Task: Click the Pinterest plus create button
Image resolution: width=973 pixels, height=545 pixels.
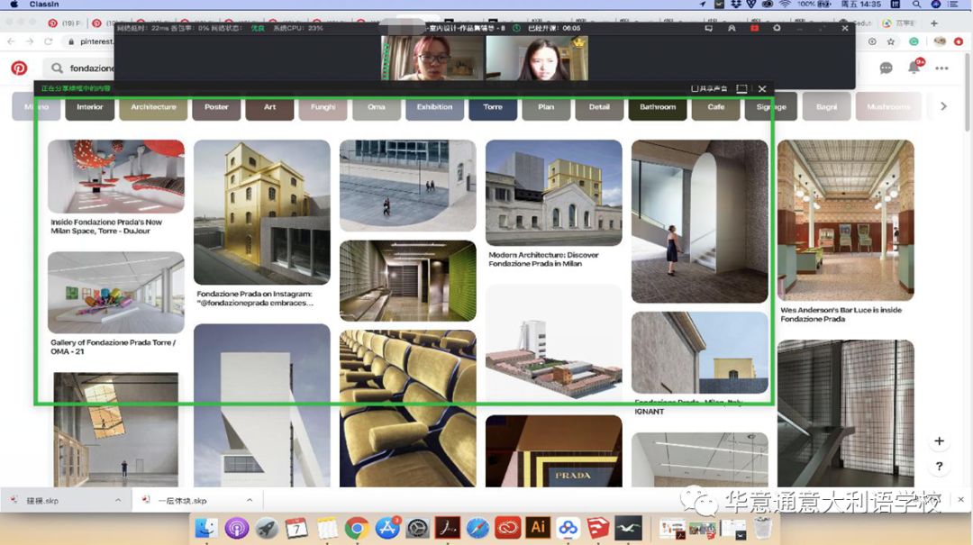Action: tap(939, 441)
